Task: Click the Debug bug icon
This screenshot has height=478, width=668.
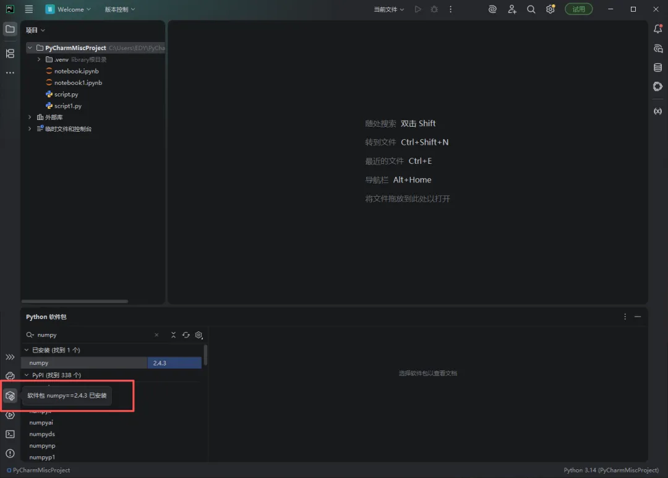Action: coord(434,9)
